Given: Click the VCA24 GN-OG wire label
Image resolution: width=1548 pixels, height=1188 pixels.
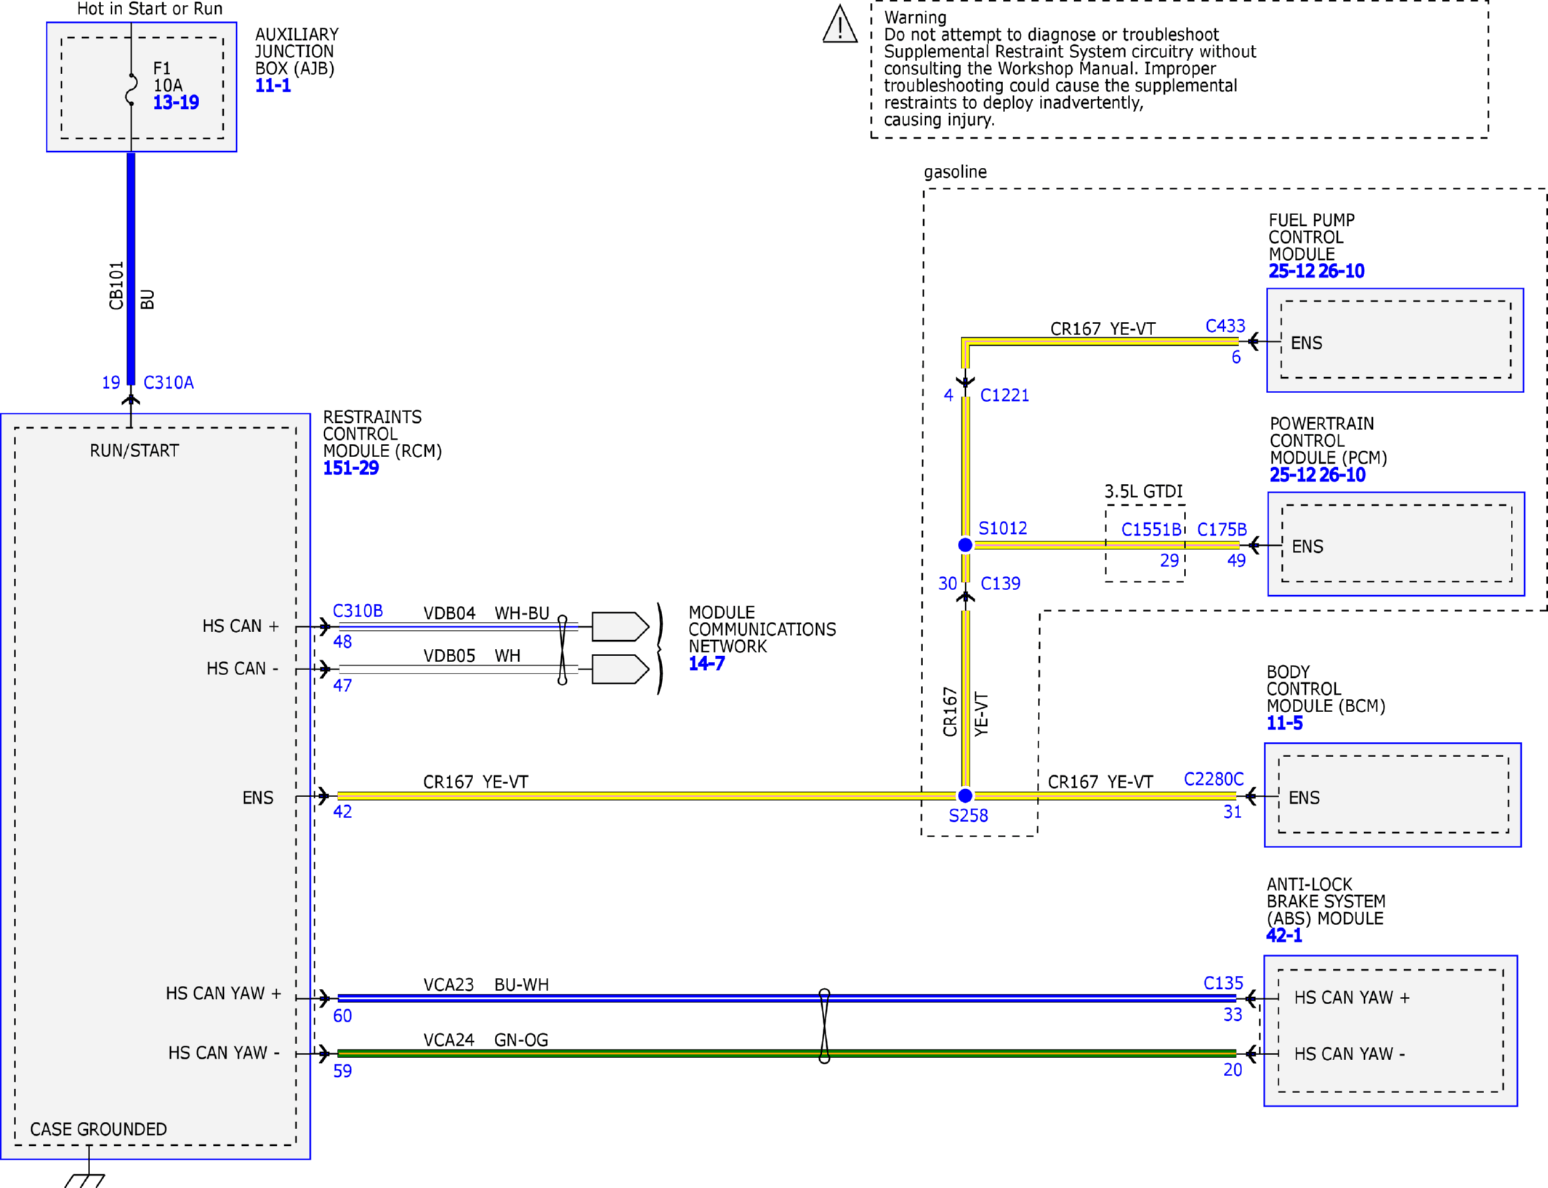Looking at the screenshot, I should click(x=486, y=1040).
